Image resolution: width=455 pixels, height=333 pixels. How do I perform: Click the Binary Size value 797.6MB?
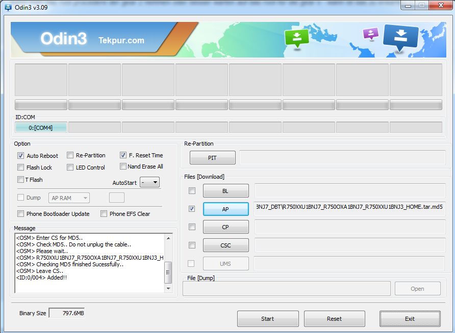click(67, 313)
